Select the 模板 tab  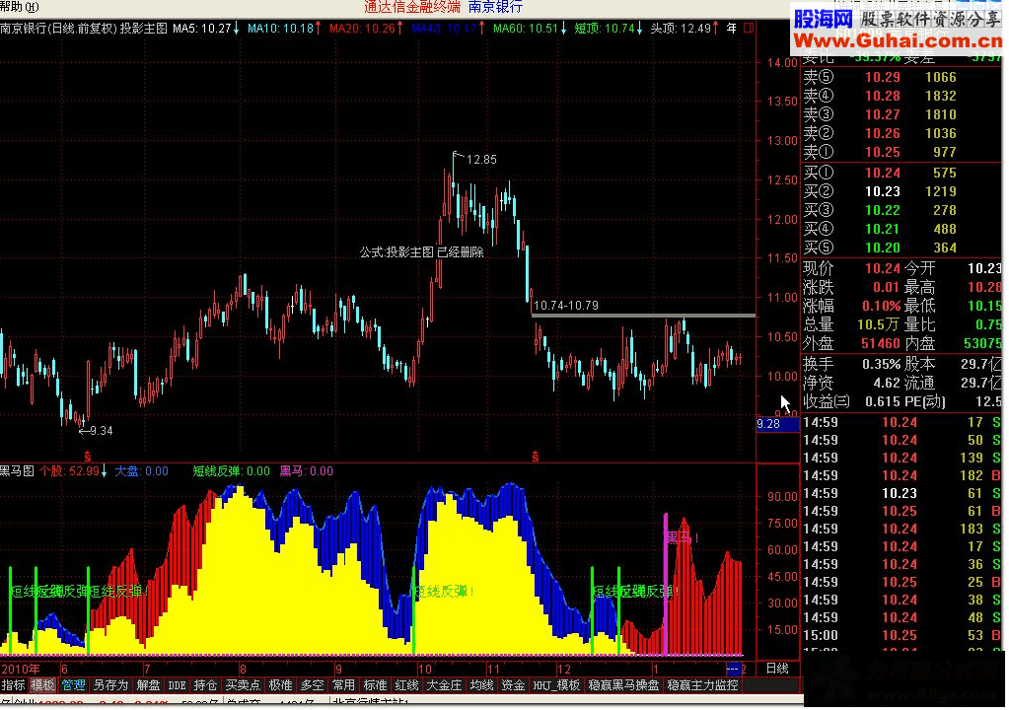point(42,685)
